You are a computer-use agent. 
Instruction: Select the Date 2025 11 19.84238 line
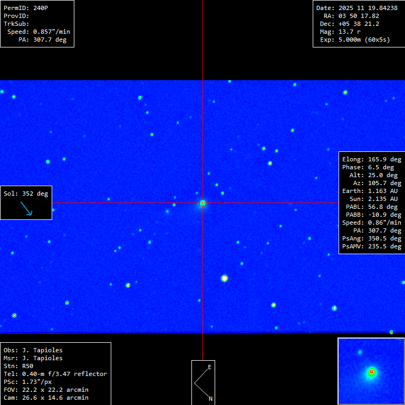pyautogui.click(x=356, y=8)
